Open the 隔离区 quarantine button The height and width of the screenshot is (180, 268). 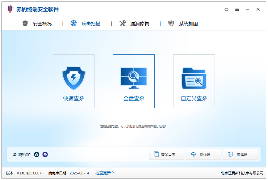click(x=241, y=154)
